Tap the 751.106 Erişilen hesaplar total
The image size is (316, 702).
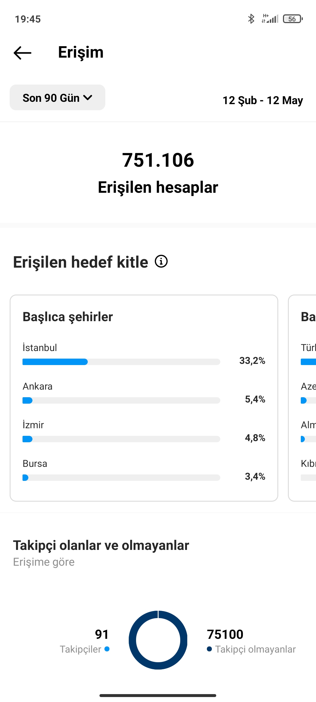tap(158, 173)
